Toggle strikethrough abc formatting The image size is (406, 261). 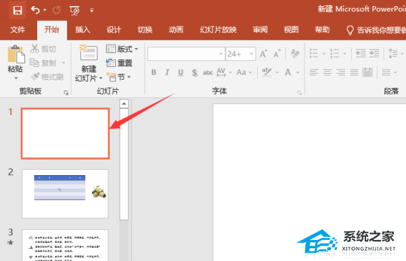tap(208, 72)
